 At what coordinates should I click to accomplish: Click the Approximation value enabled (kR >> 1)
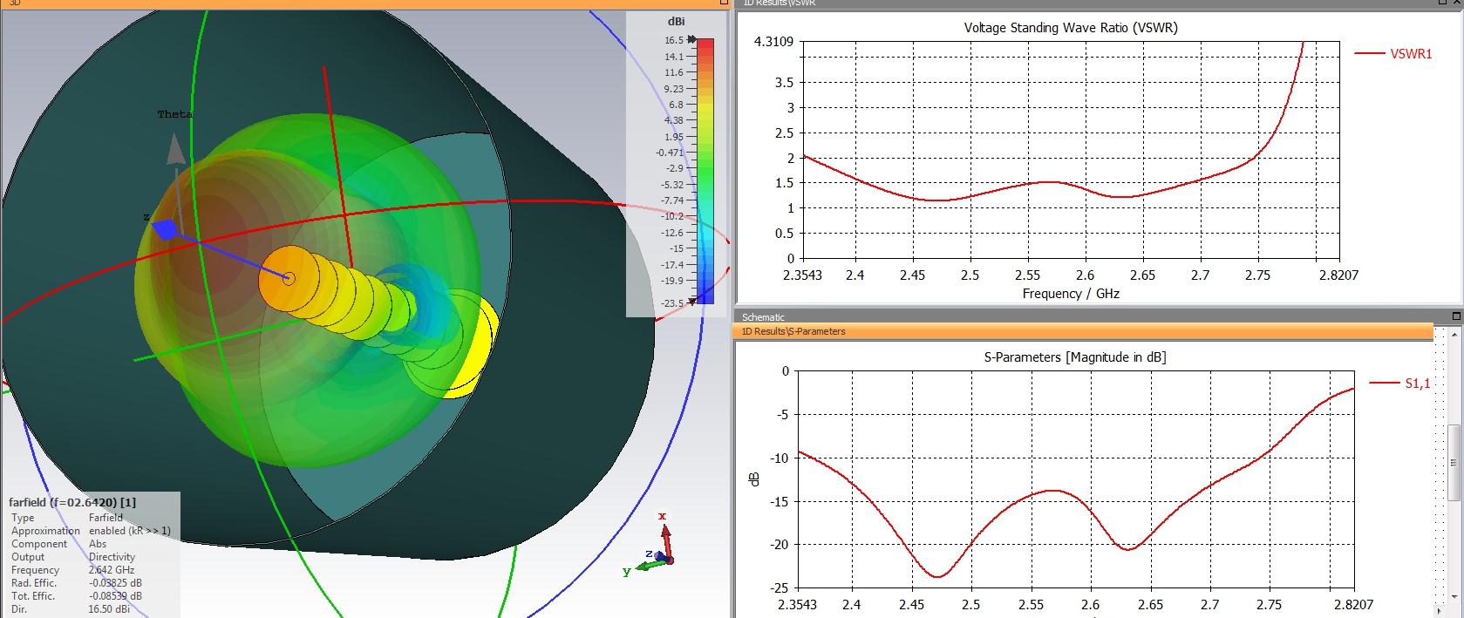coord(130,531)
